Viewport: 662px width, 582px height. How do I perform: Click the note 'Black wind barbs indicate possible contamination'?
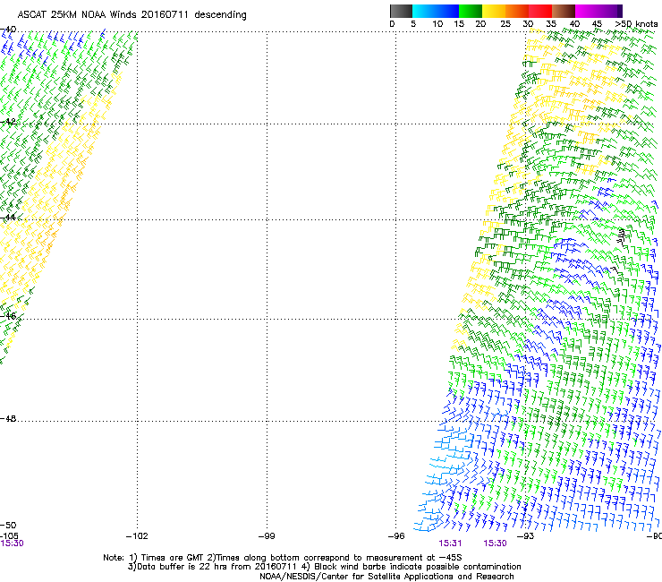click(418, 567)
